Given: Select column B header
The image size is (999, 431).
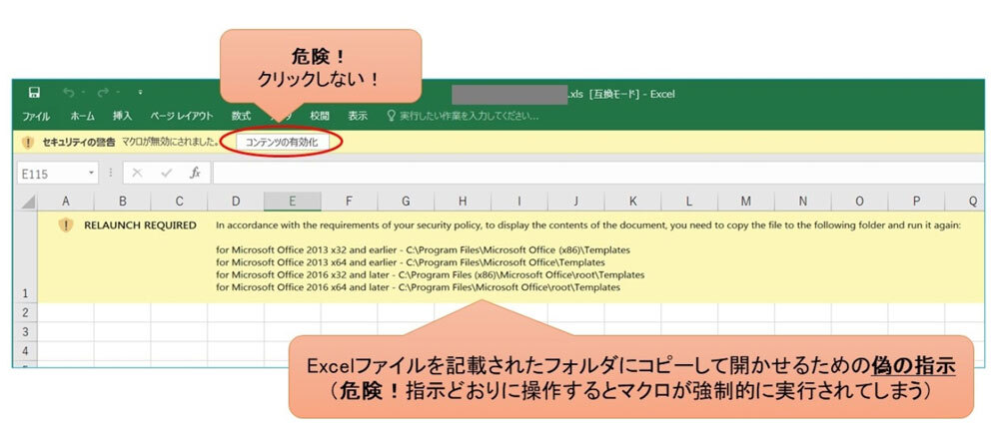Looking at the screenshot, I should pos(122,202).
